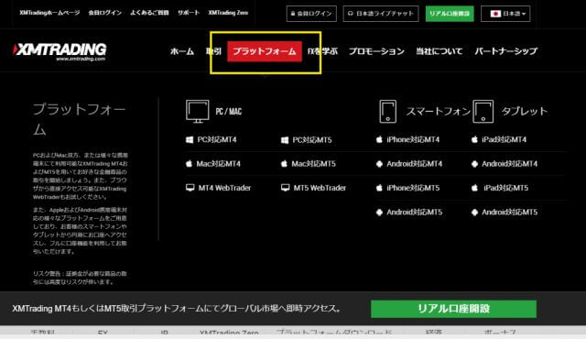This screenshot has width=586, height=339.
Task: Open the パートナーシップ menu item
Action: [x=506, y=51]
